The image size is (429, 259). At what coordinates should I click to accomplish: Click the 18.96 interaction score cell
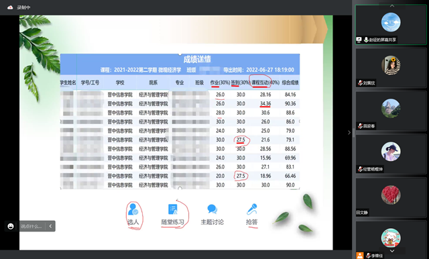pyautogui.click(x=265, y=176)
